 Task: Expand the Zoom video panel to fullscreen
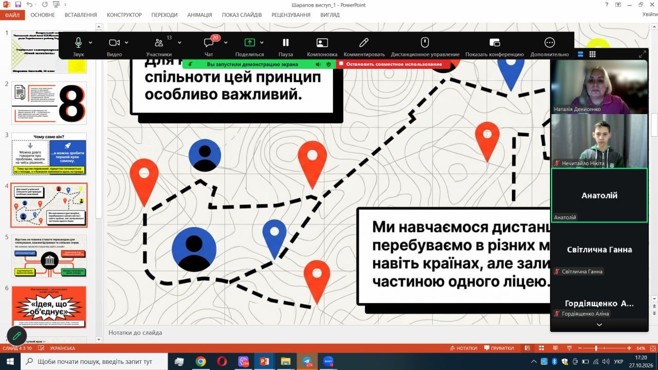point(643,54)
